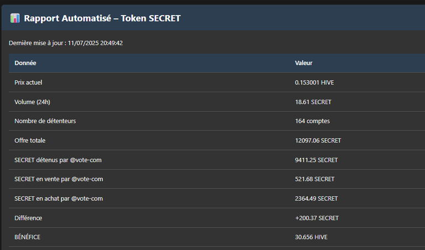Image resolution: width=425 pixels, height=250 pixels.
Task: Click the Offre totale row label
Action: coord(30,140)
